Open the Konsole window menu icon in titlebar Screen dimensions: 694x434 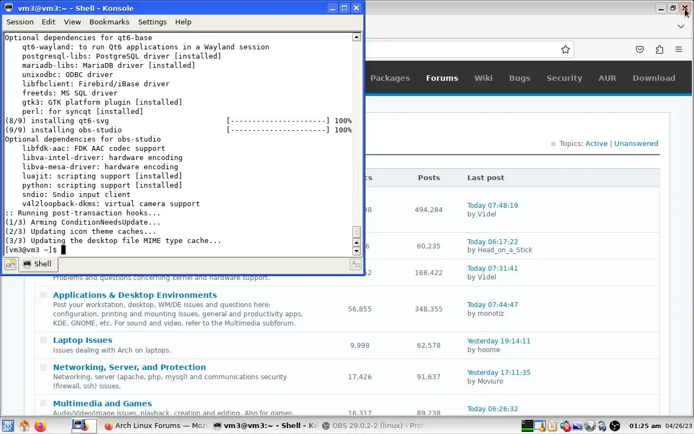coord(9,8)
